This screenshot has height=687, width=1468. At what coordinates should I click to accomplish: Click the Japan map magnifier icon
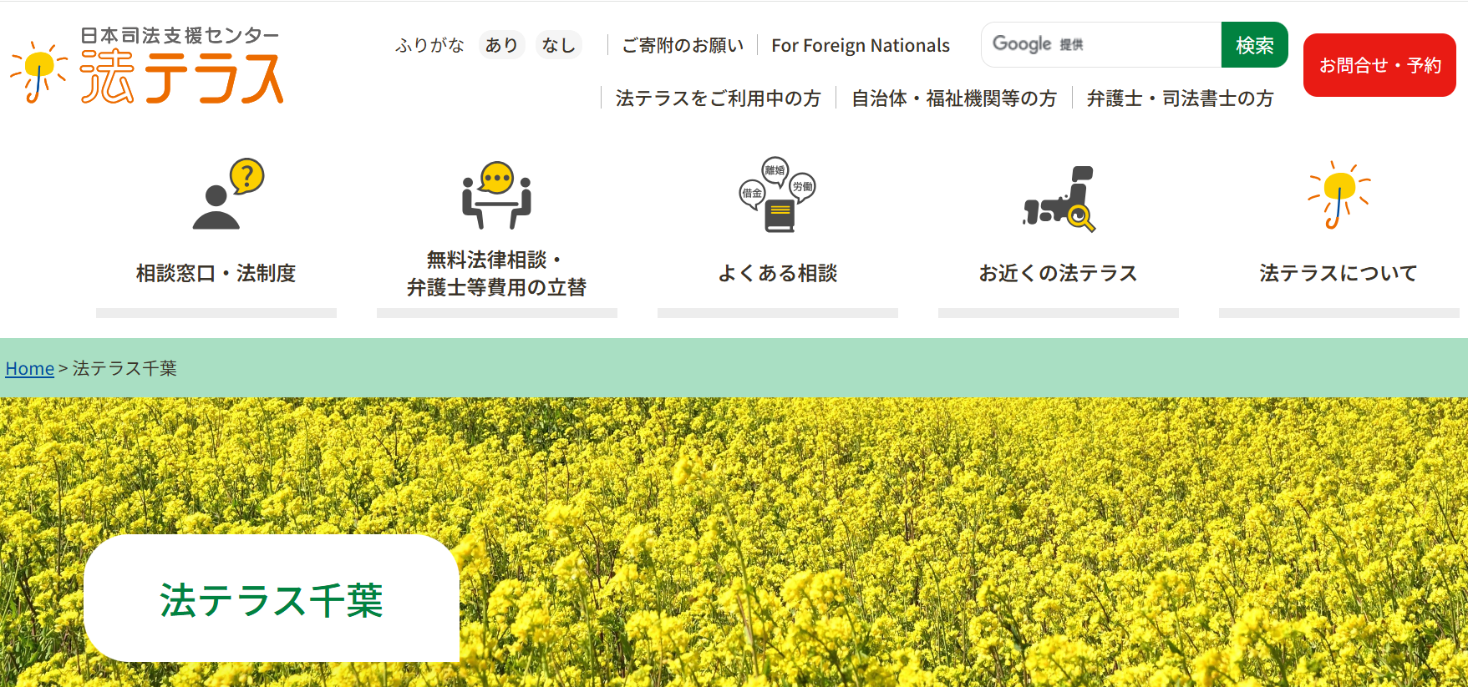click(1059, 199)
